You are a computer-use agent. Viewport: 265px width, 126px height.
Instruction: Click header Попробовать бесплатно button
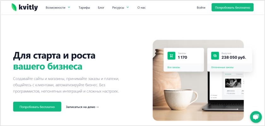(233, 7)
